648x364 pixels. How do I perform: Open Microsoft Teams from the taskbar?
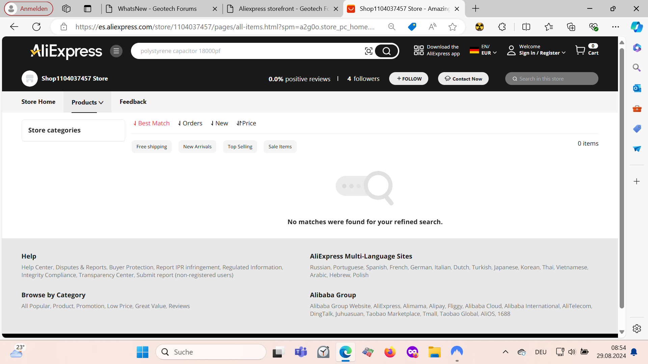pos(301,352)
